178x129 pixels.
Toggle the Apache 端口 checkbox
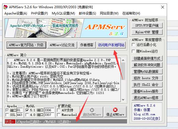7,110
